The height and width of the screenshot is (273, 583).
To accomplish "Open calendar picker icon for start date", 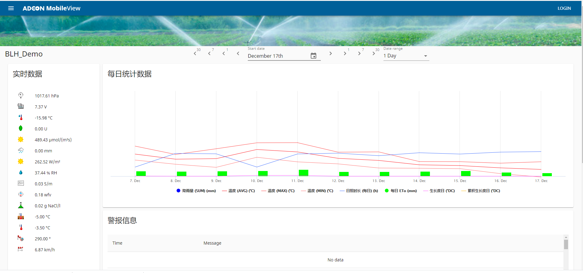I will coord(313,56).
